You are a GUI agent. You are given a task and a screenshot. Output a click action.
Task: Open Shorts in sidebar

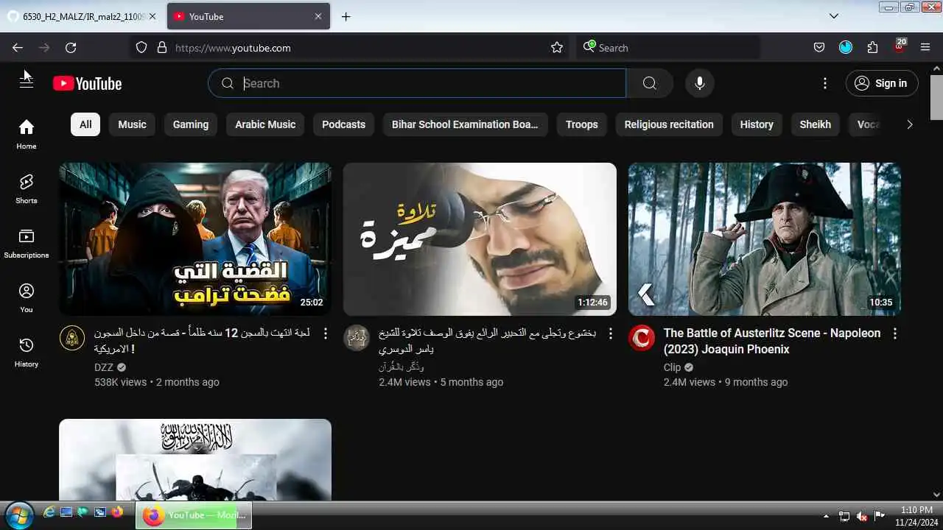(27, 188)
